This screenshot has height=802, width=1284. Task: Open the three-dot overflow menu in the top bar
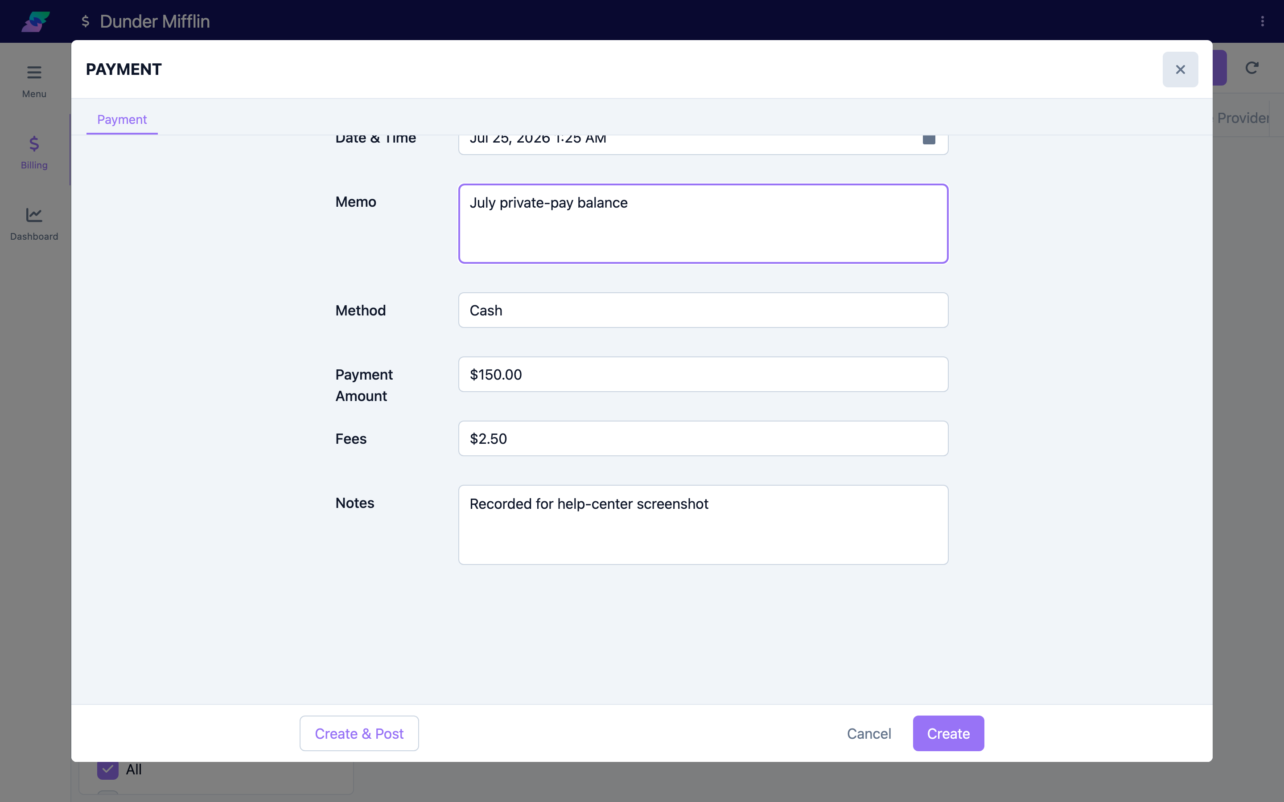1262,21
